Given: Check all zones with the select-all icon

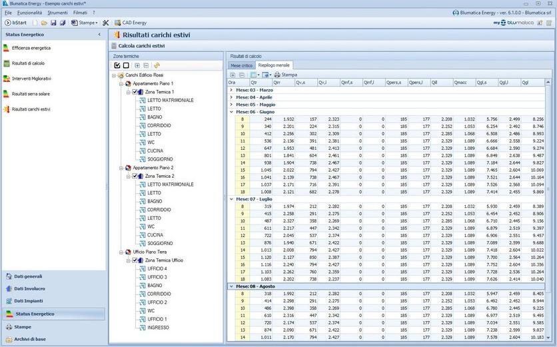Looking at the screenshot, I should [117, 65].
